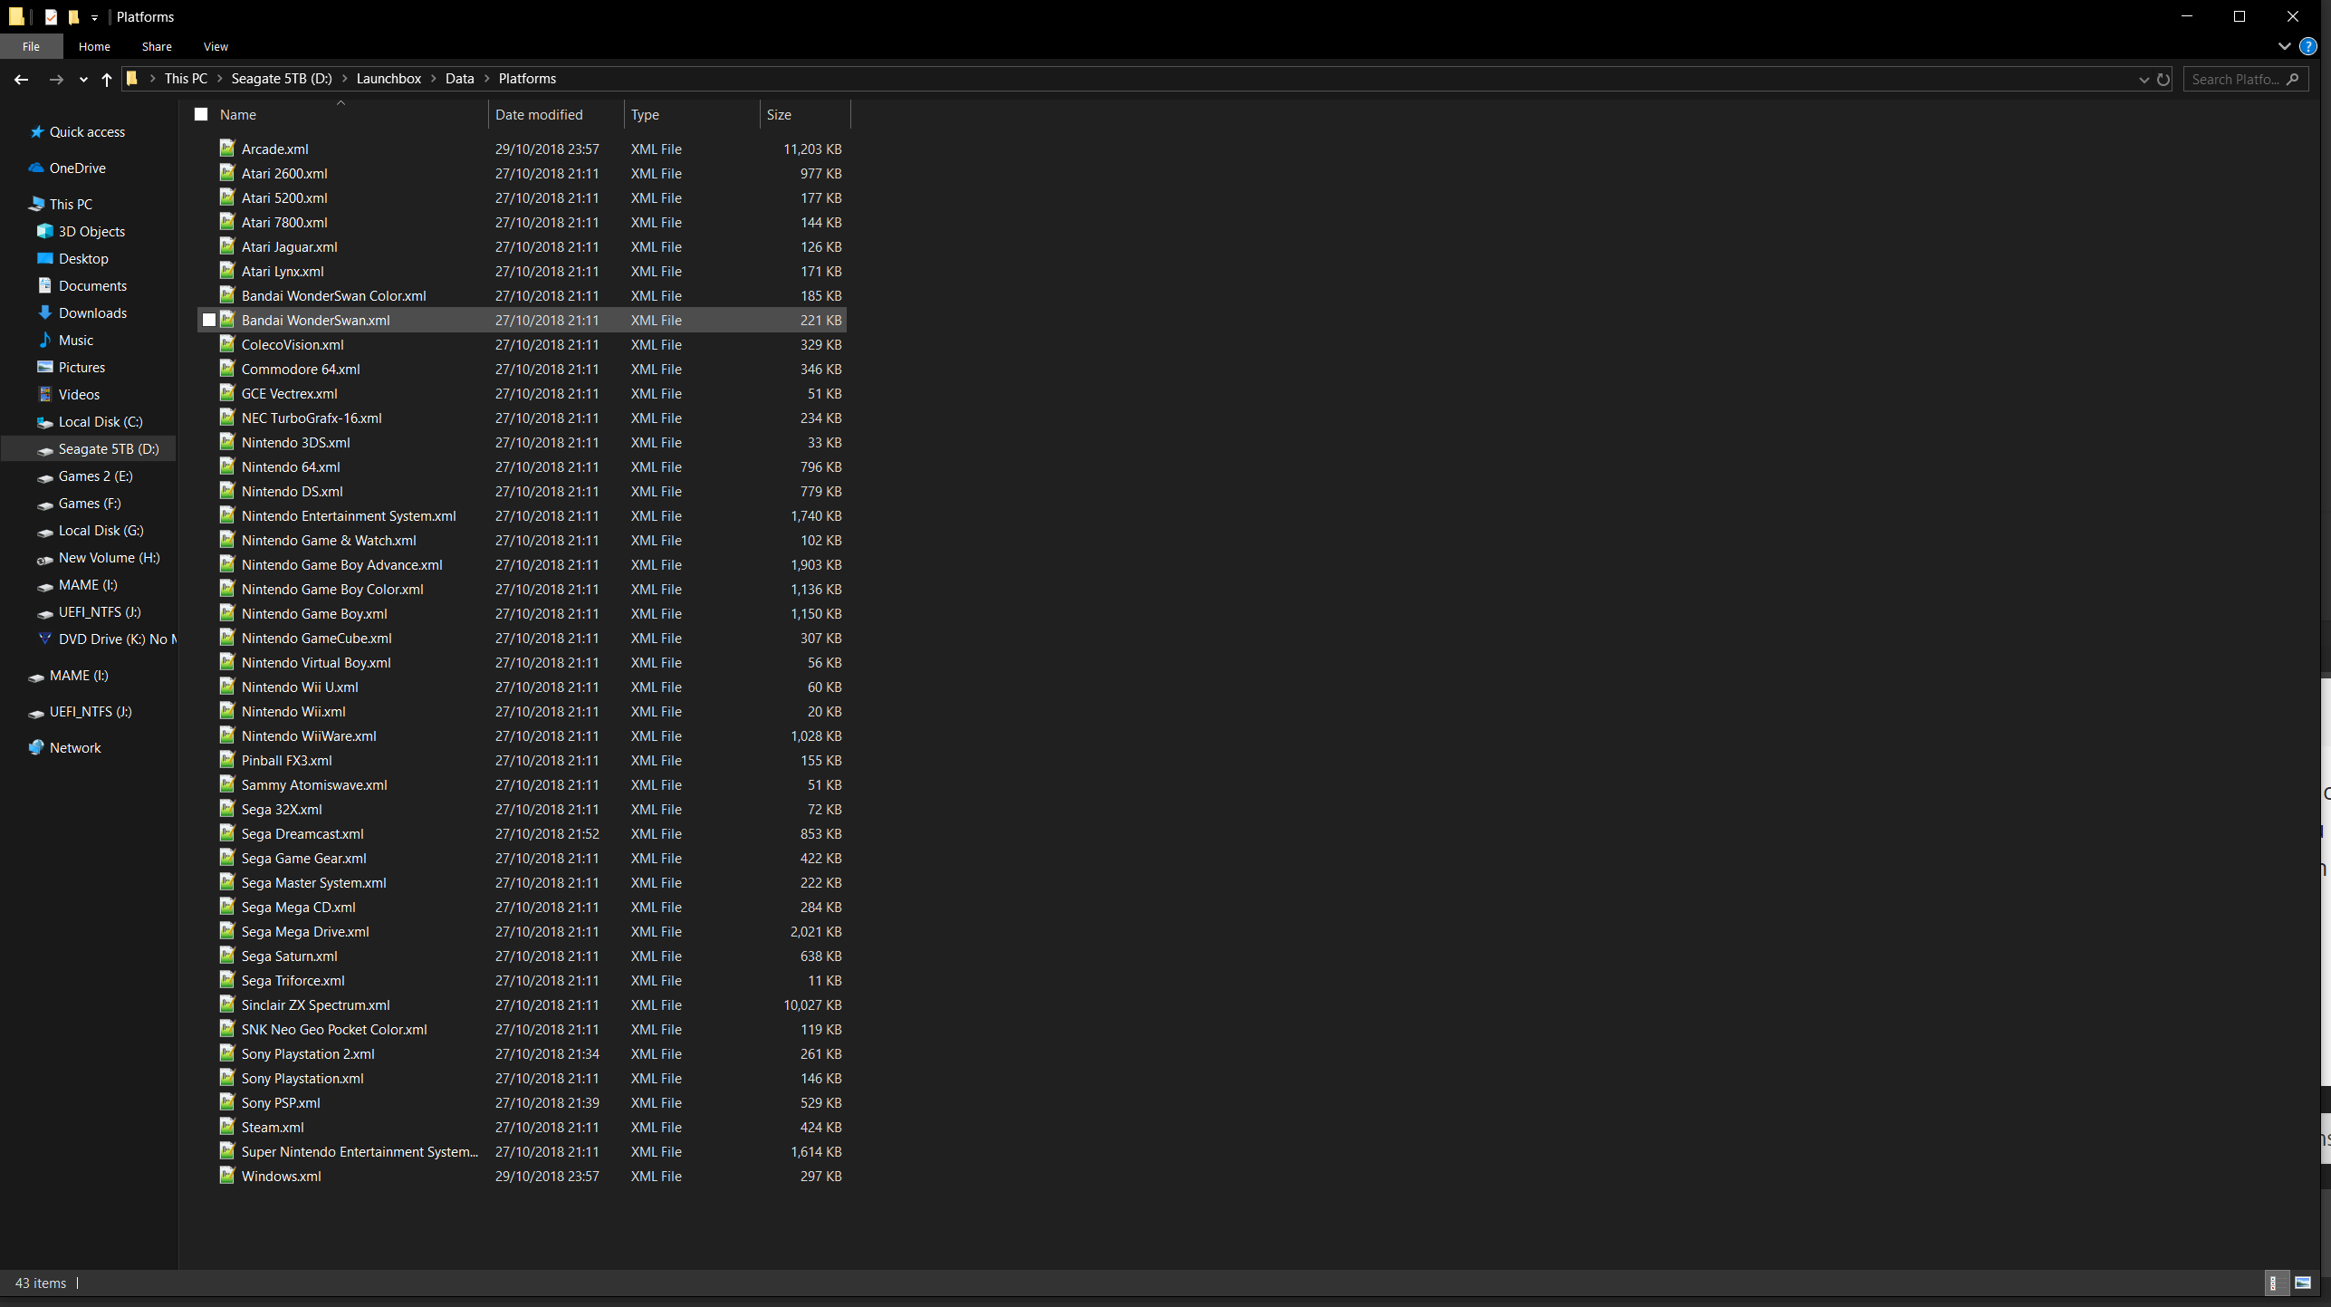Click the Arcade.xml file icon
Screen dimensions: 2331x1307
coord(227,149)
